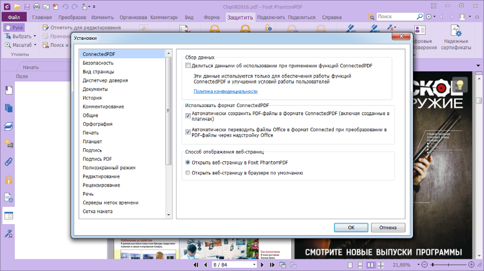
Task: Create a new PDF via starred page icon
Action: tap(55, 7)
